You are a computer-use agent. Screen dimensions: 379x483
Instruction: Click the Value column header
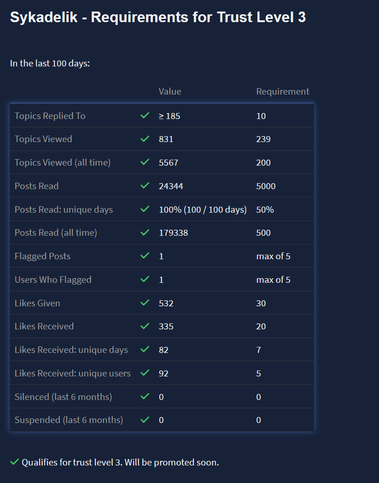[170, 91]
